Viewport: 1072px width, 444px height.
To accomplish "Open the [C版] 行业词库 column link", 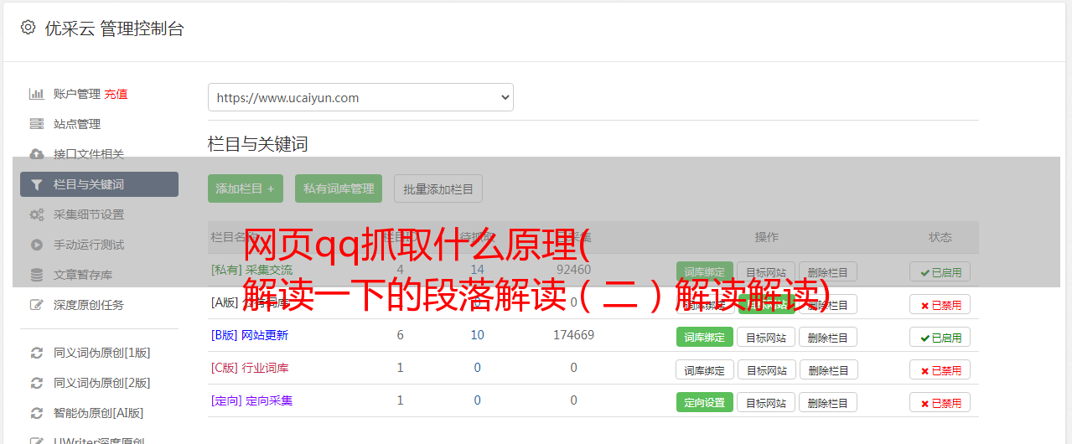I will [x=249, y=368].
